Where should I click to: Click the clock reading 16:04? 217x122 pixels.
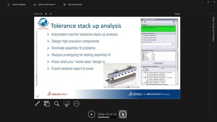[x=177, y=14]
